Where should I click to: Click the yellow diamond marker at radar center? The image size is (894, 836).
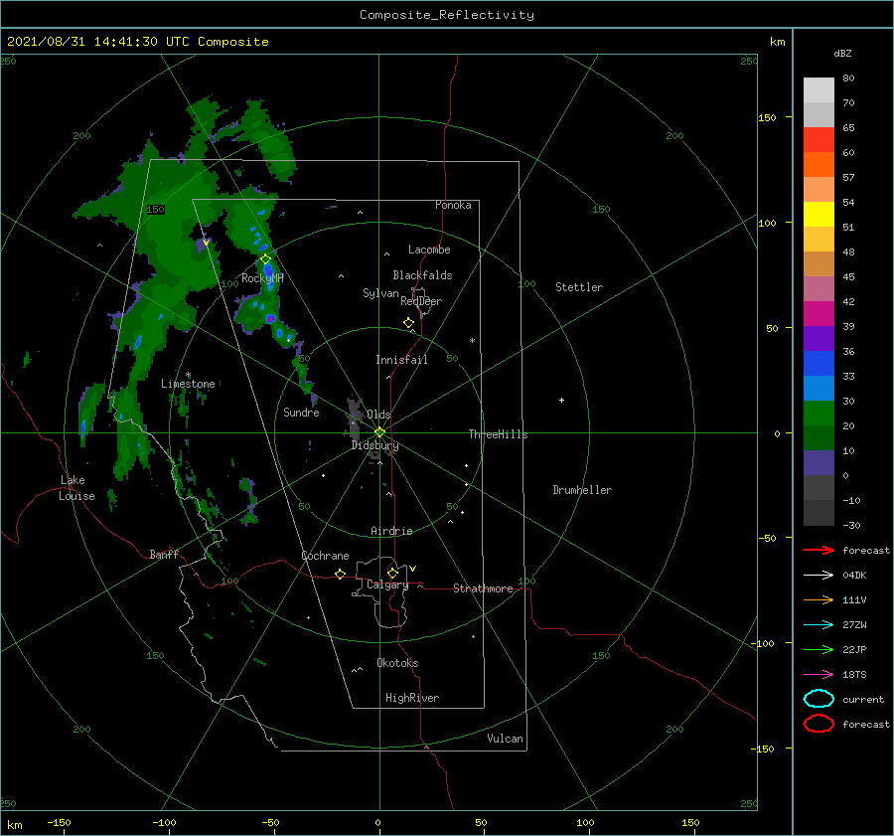click(379, 432)
